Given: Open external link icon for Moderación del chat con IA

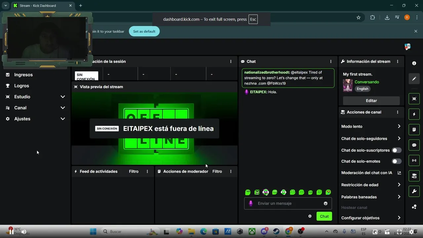Looking at the screenshot, I should pos(399,173).
